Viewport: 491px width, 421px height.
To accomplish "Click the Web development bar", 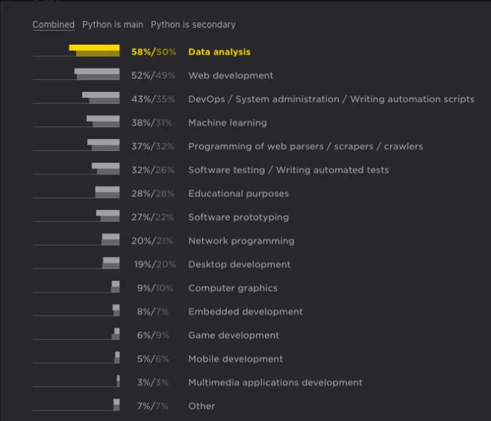I will click(x=98, y=75).
